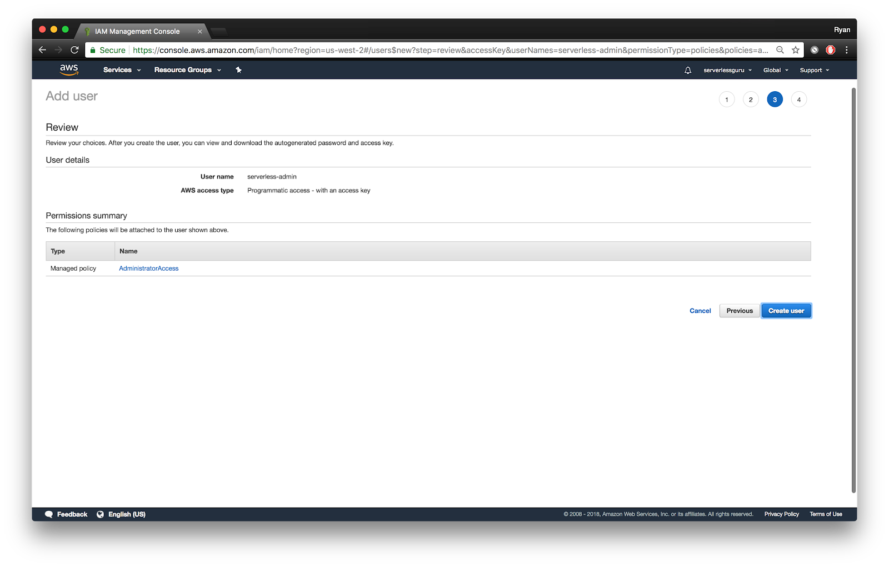Select the IAM Management Console tab

click(x=136, y=31)
